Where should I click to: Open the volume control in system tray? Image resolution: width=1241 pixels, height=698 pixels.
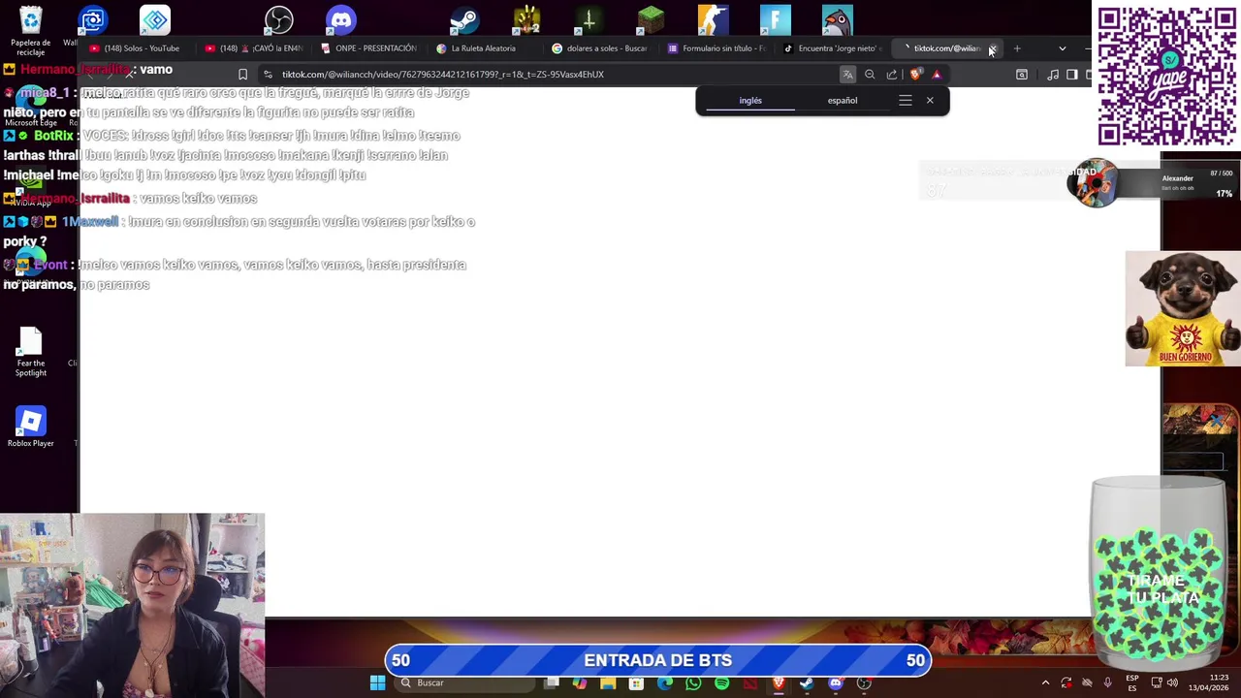coord(1172,683)
